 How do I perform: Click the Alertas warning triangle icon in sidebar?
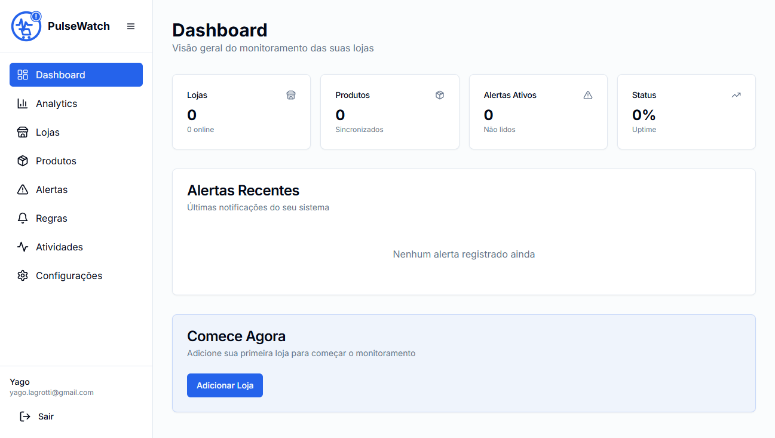pos(23,189)
